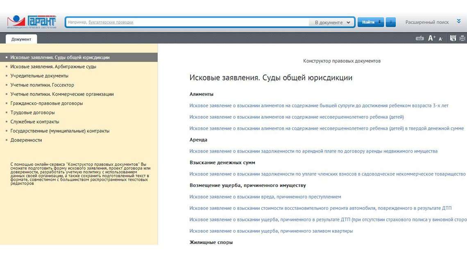
Task: Select "Гражданско-правовые договоры"
Action: point(46,103)
